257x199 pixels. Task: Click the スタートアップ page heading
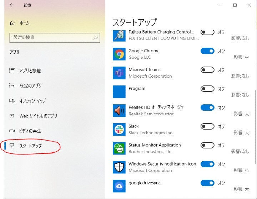click(135, 22)
